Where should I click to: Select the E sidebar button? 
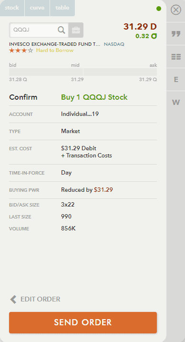click(176, 79)
